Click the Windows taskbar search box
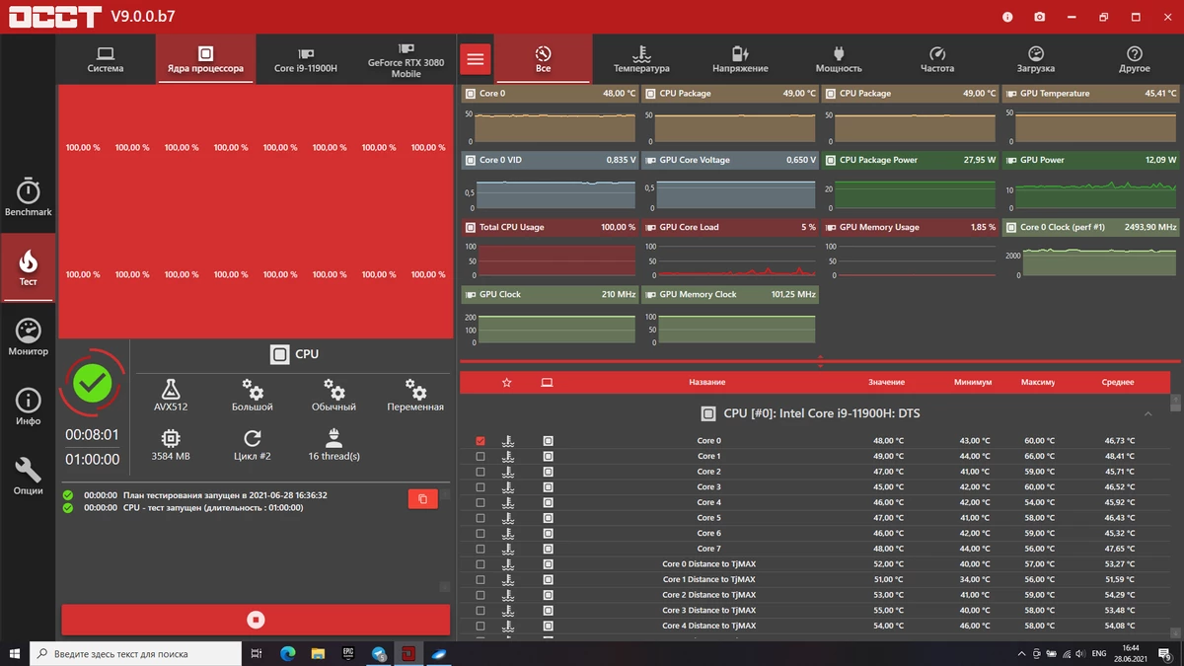 click(x=134, y=653)
